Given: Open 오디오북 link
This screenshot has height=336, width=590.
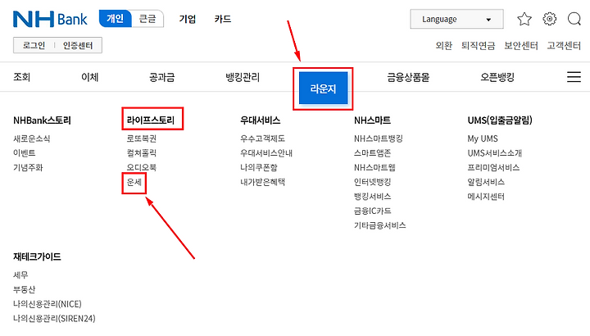Looking at the screenshot, I should [142, 167].
